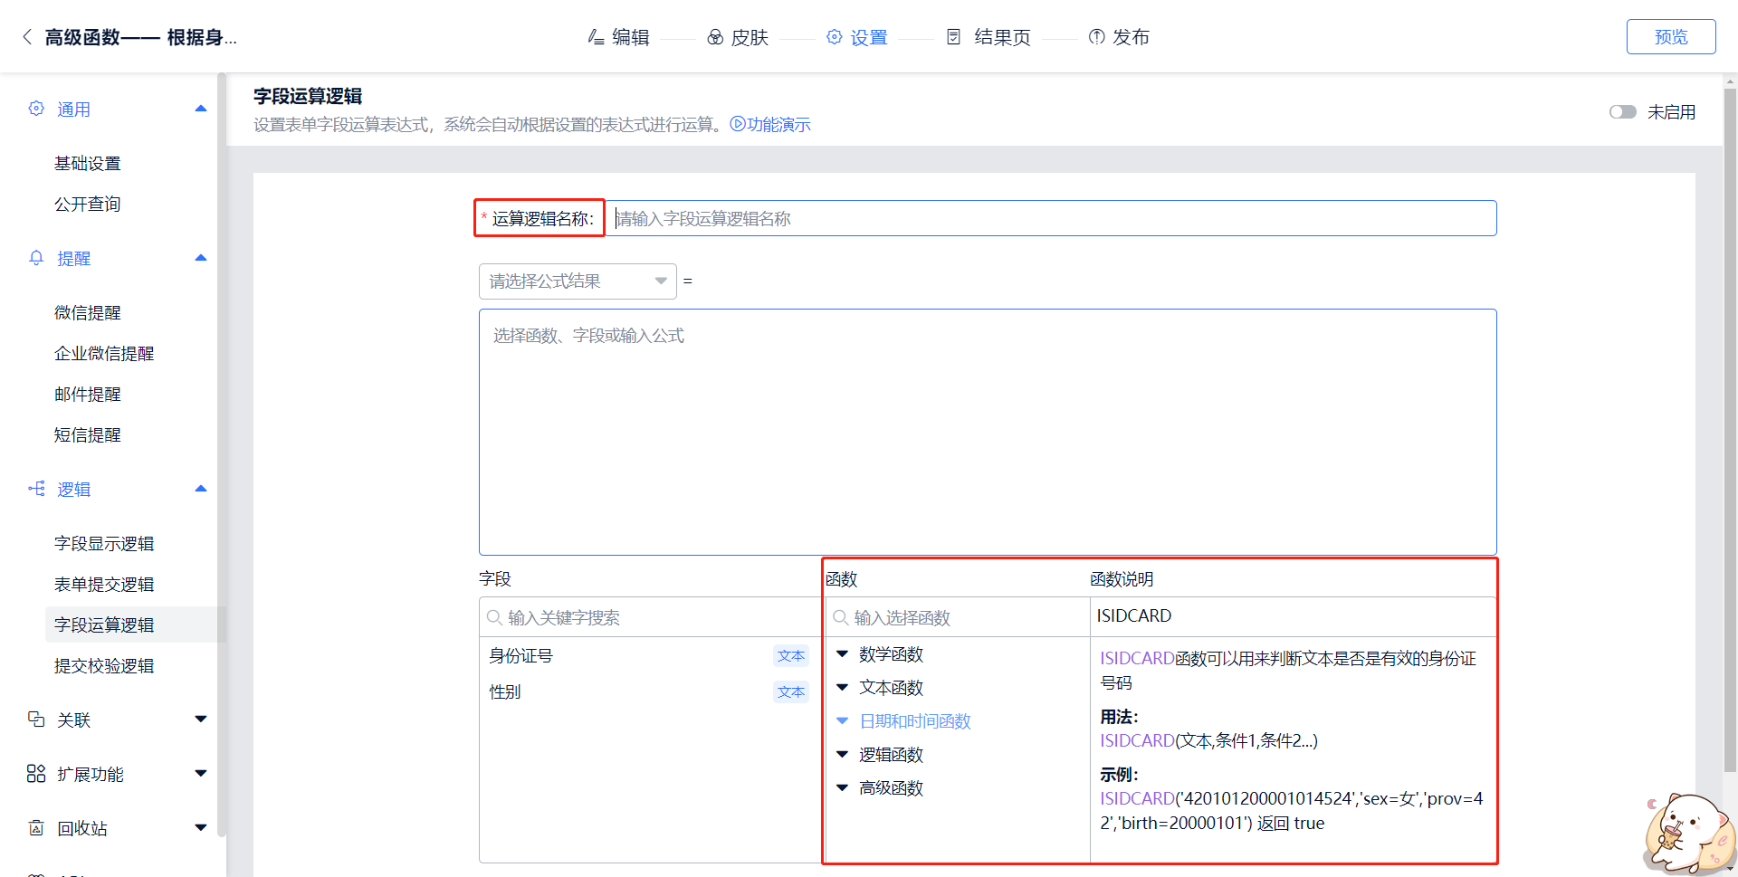The image size is (1738, 877).
Task: Open the 功能演示 link
Action: [770, 125]
